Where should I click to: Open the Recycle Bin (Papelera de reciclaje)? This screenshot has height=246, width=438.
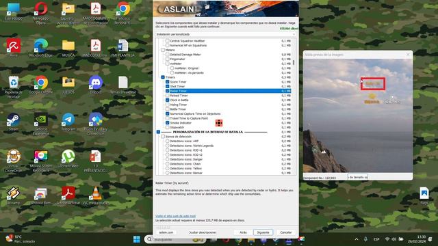pyautogui.click(x=13, y=87)
